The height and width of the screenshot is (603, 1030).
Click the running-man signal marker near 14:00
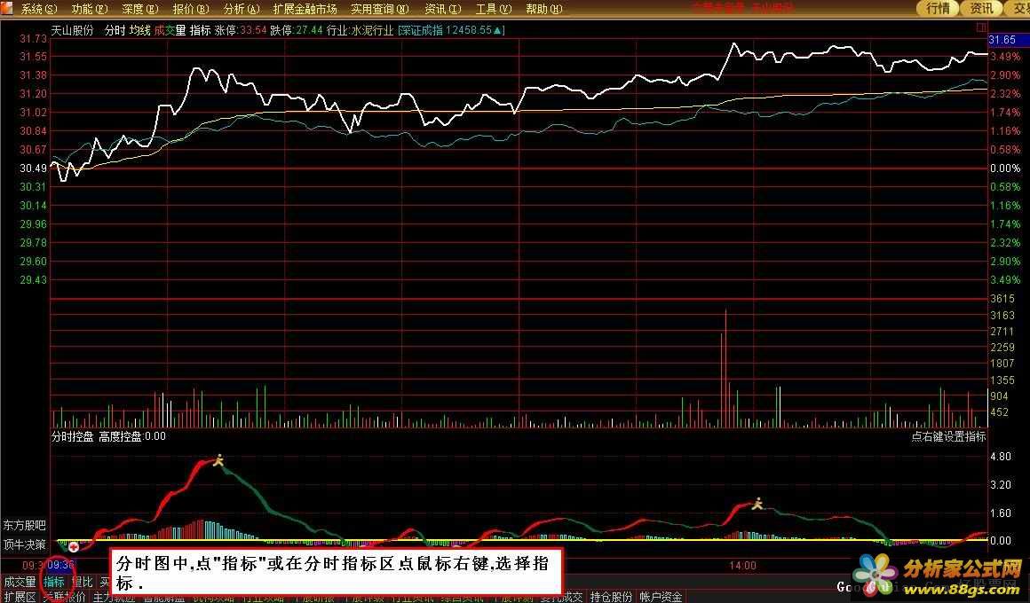757,504
